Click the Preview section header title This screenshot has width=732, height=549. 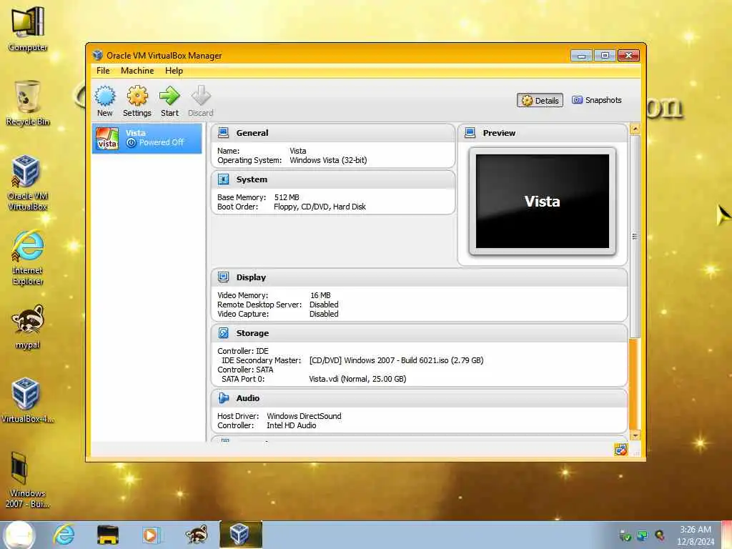[499, 133]
